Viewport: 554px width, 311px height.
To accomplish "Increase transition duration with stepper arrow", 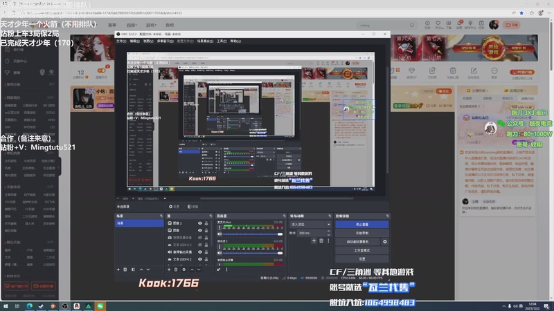I will point(328,232).
